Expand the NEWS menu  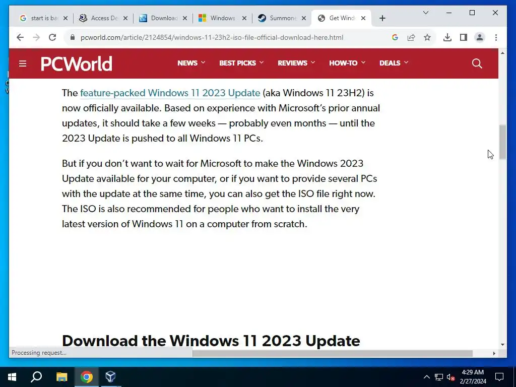(191, 63)
